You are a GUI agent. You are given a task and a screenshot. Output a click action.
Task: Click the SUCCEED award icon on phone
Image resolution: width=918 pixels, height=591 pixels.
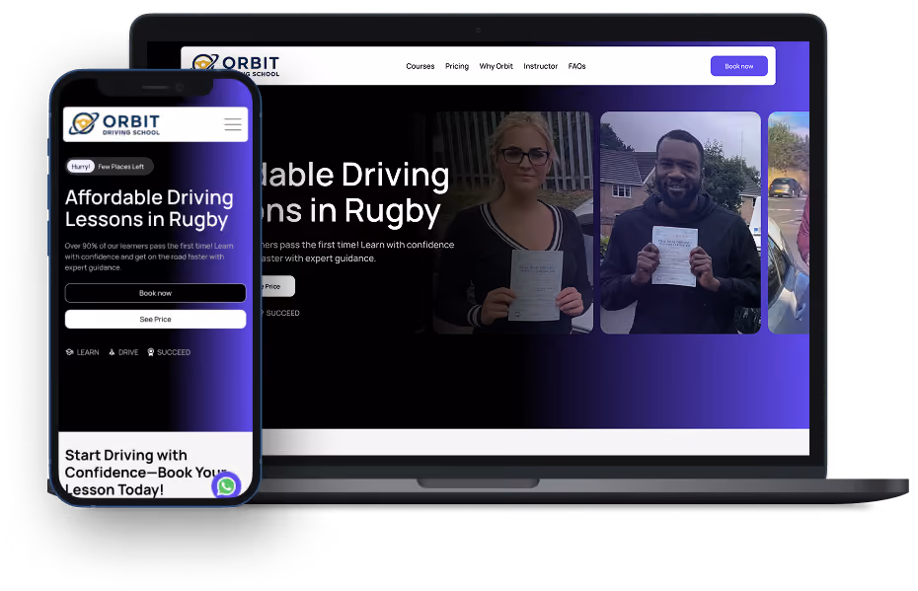(150, 352)
